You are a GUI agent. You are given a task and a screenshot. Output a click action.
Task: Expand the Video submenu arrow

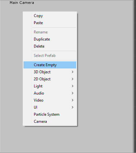73,100
